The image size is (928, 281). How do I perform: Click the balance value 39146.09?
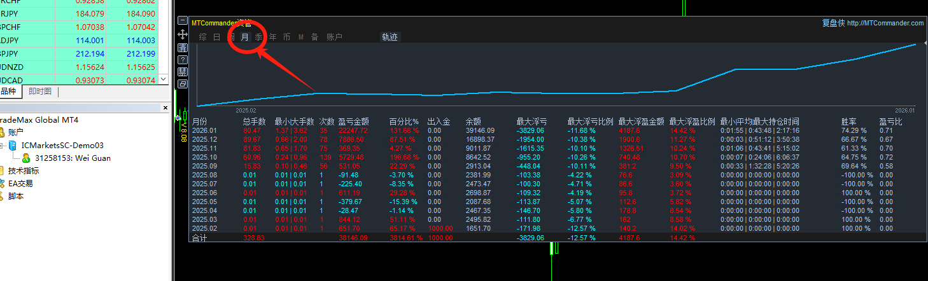point(480,130)
